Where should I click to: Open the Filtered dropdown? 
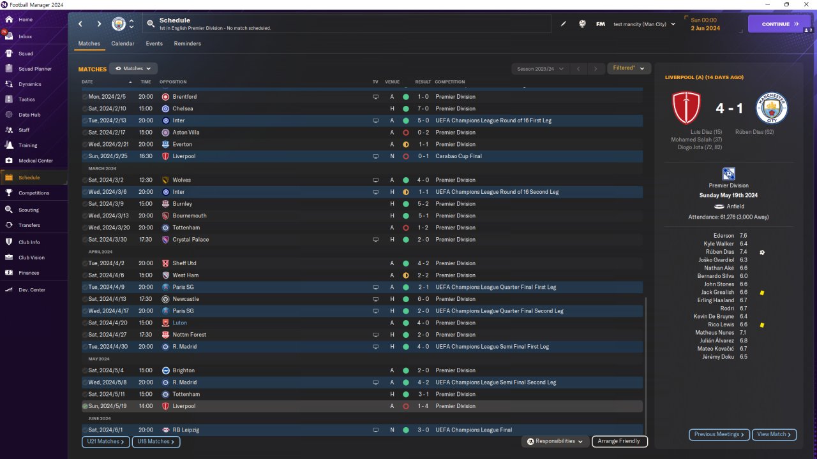click(x=629, y=68)
